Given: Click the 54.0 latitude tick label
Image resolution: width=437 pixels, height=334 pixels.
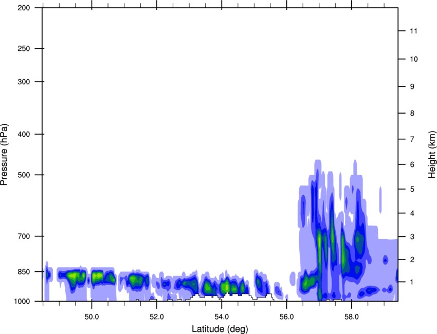Looking at the screenshot, I should tap(222, 317).
